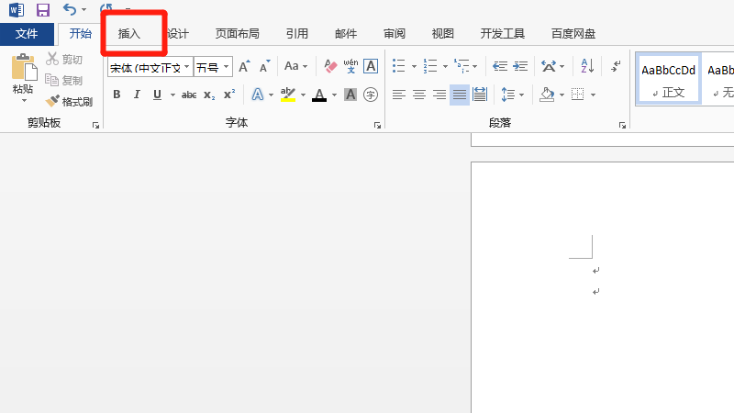Open the 页面布局 (Page Layout) tab
This screenshot has height=413, width=734.
(237, 34)
